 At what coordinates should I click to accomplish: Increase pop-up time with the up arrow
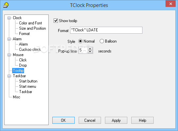point(90,49)
